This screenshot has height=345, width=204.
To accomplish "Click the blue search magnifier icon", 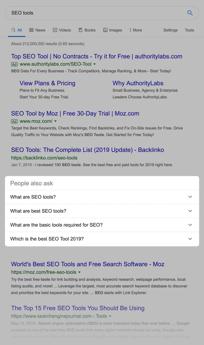I will coord(190,13).
